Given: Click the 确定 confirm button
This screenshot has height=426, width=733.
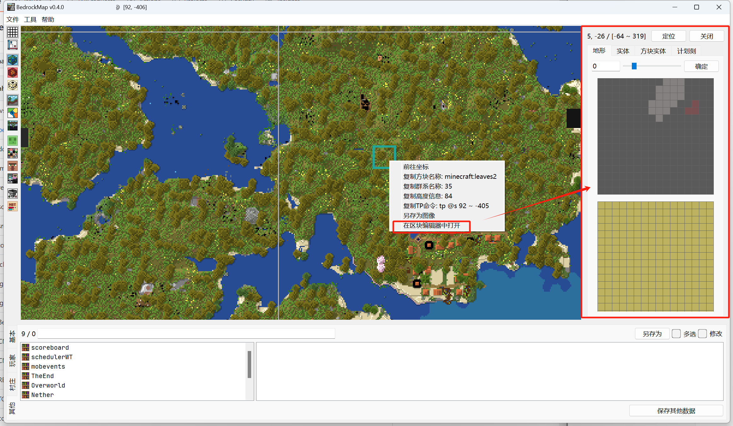Looking at the screenshot, I should click(x=701, y=67).
